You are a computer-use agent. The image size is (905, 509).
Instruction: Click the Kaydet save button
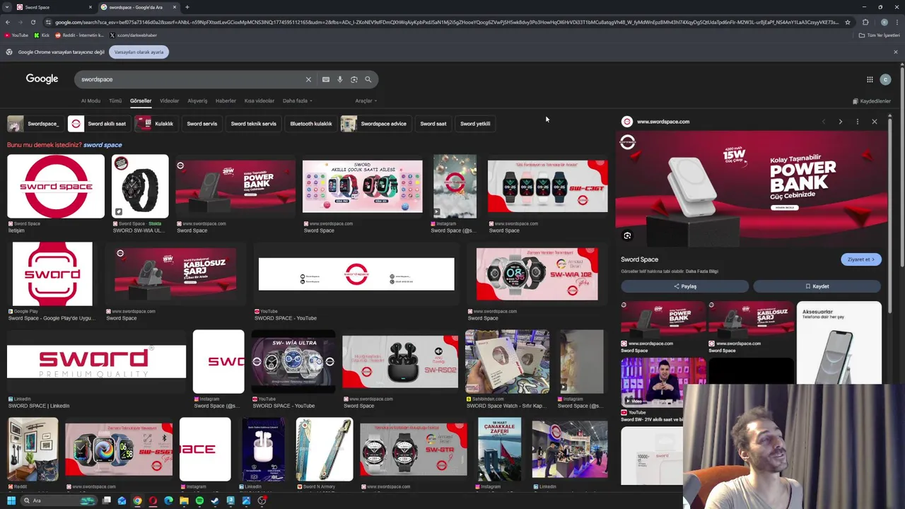[x=817, y=286]
